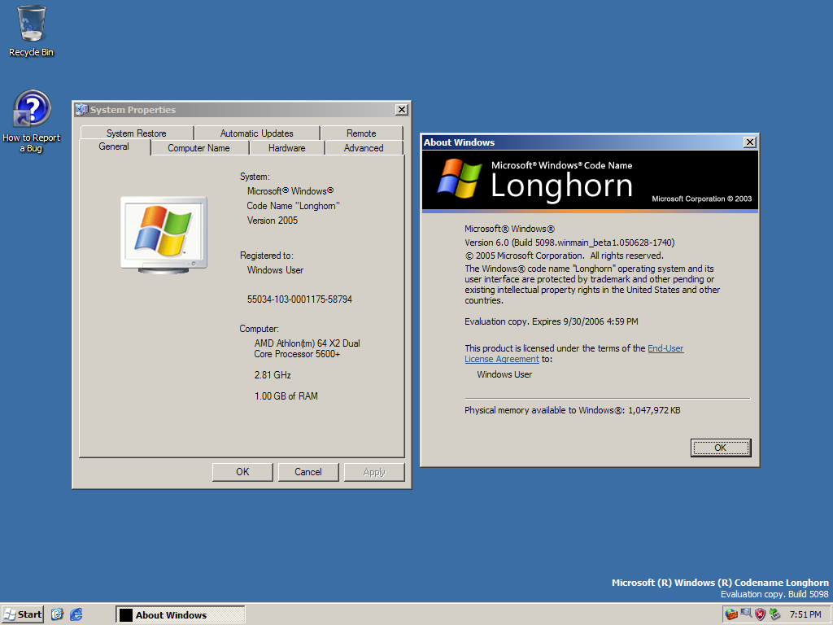Open the Computer Name tab

(x=198, y=148)
